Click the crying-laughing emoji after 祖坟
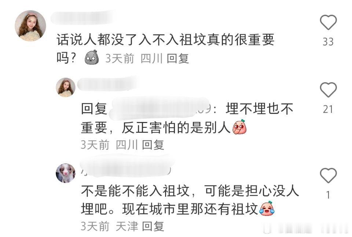Viewport: 352px width, 237px height. coord(267,208)
